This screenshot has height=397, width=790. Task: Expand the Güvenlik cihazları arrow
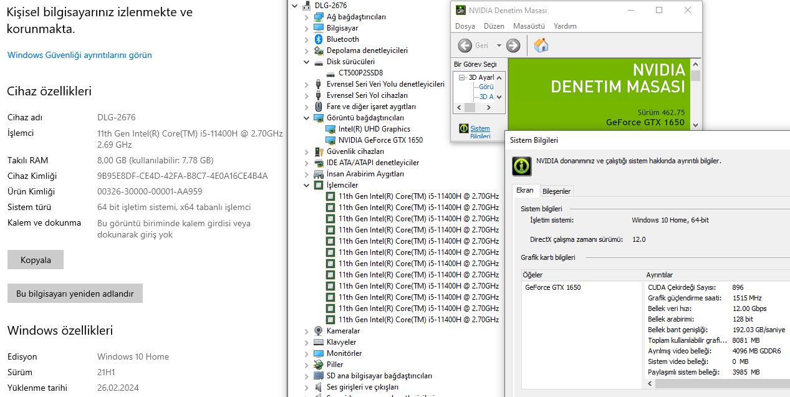pos(306,151)
